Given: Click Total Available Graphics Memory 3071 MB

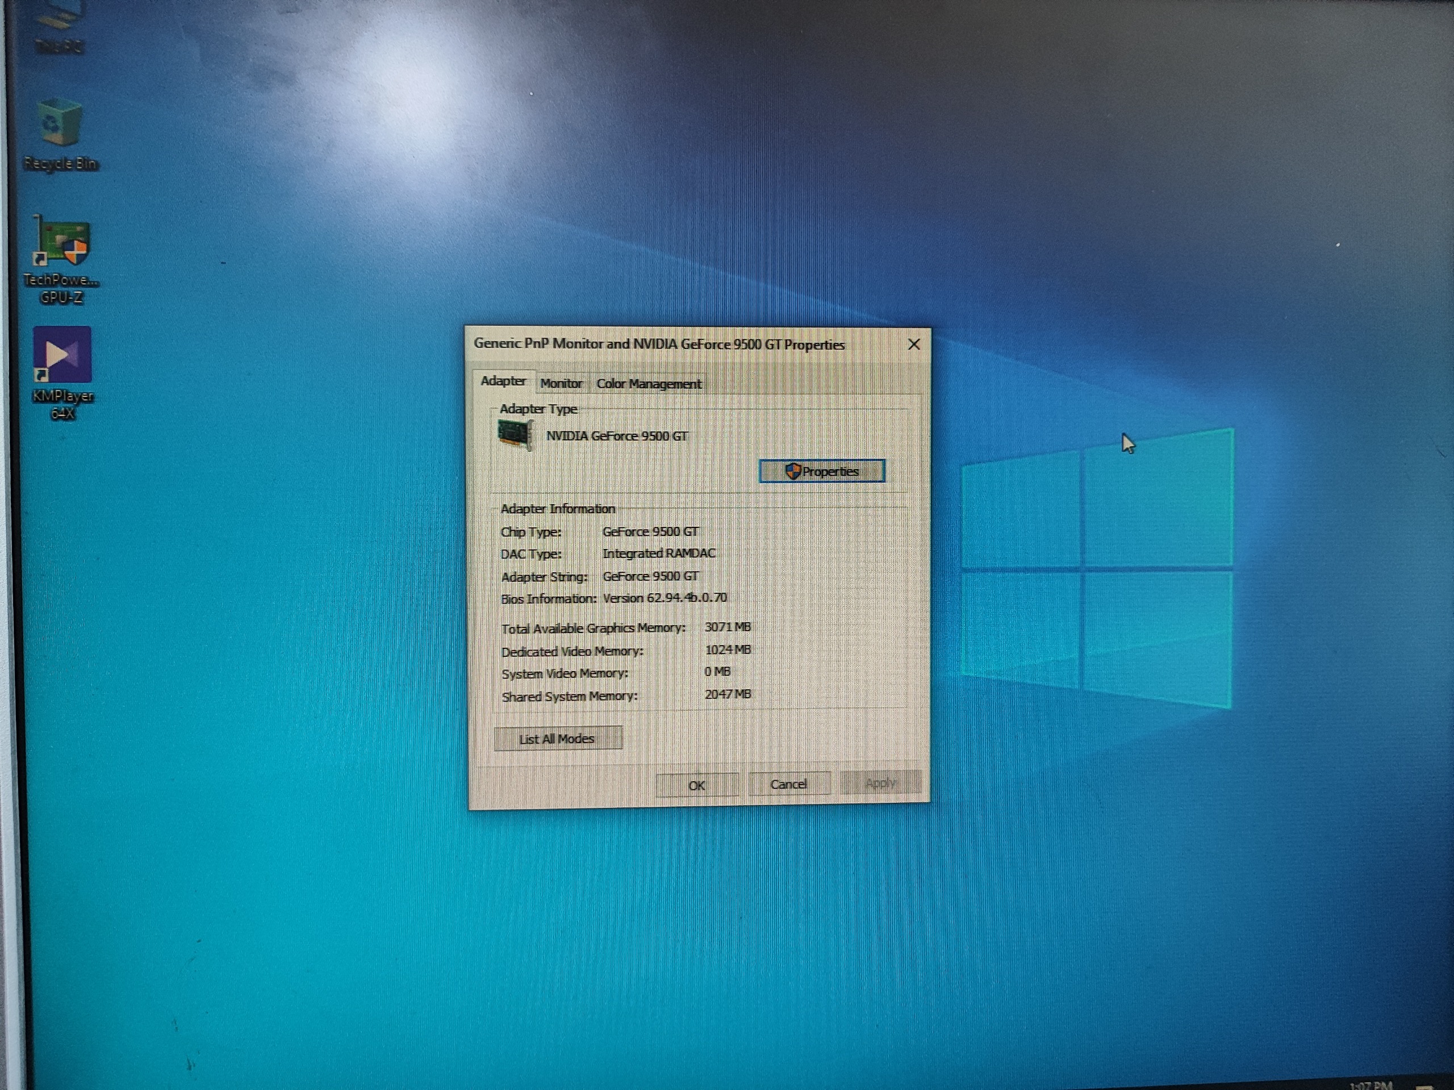Looking at the screenshot, I should coord(728,627).
